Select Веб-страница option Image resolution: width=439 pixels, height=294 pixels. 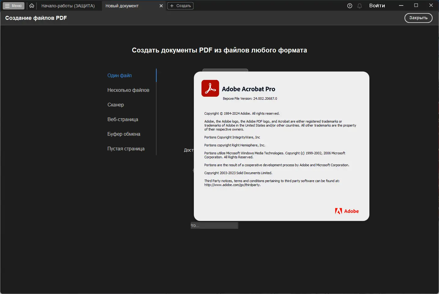[123, 119]
